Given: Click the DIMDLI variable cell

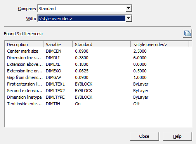Looking at the screenshot, I should pyautogui.click(x=53, y=58).
